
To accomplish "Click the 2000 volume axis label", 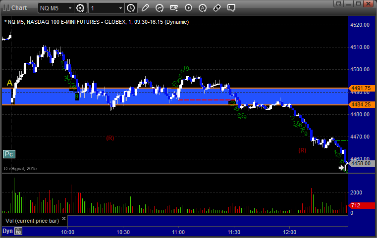I will coord(356,192).
